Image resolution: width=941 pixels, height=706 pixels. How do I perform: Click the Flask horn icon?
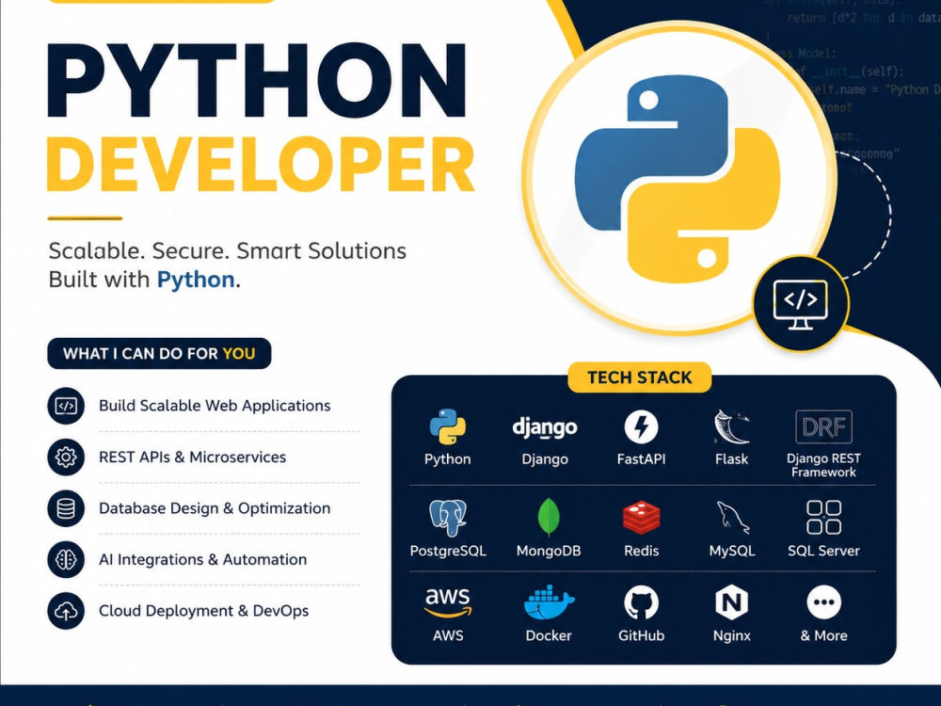coord(731,426)
